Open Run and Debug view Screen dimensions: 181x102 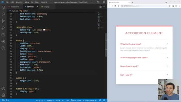[x=3, y=28]
